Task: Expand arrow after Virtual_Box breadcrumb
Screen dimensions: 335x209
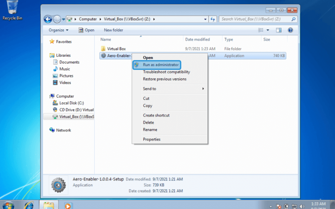Action: (x=154, y=19)
